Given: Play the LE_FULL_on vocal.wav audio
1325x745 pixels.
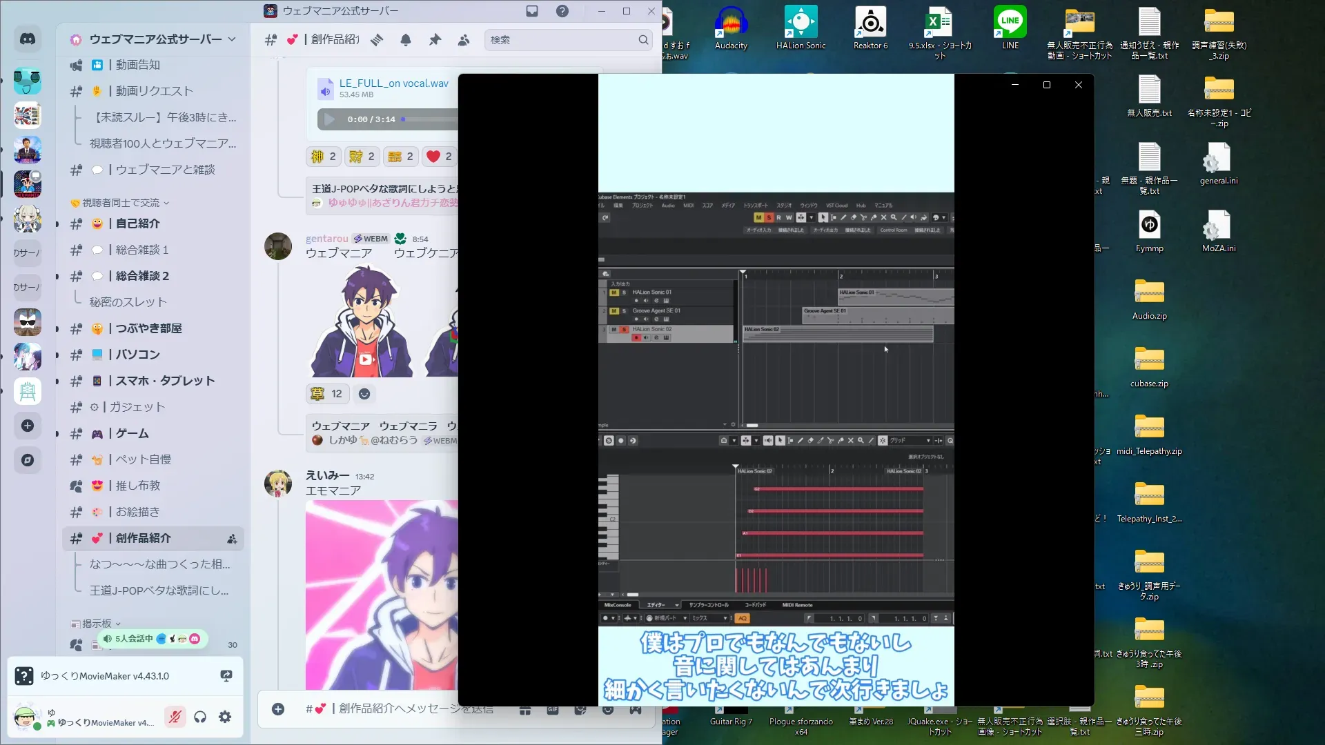Looking at the screenshot, I should [x=330, y=119].
